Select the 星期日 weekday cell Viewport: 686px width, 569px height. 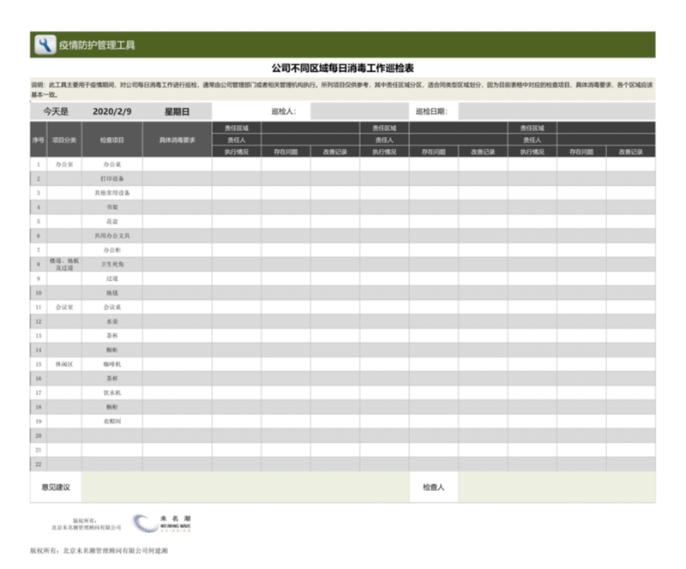point(177,111)
